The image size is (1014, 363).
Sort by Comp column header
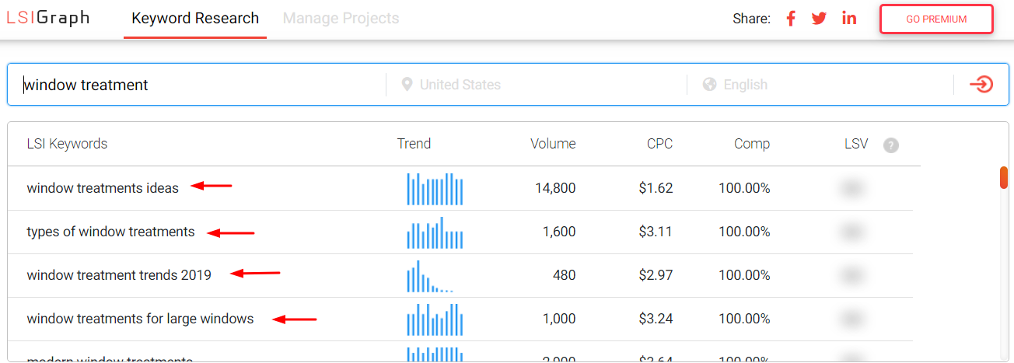click(752, 144)
